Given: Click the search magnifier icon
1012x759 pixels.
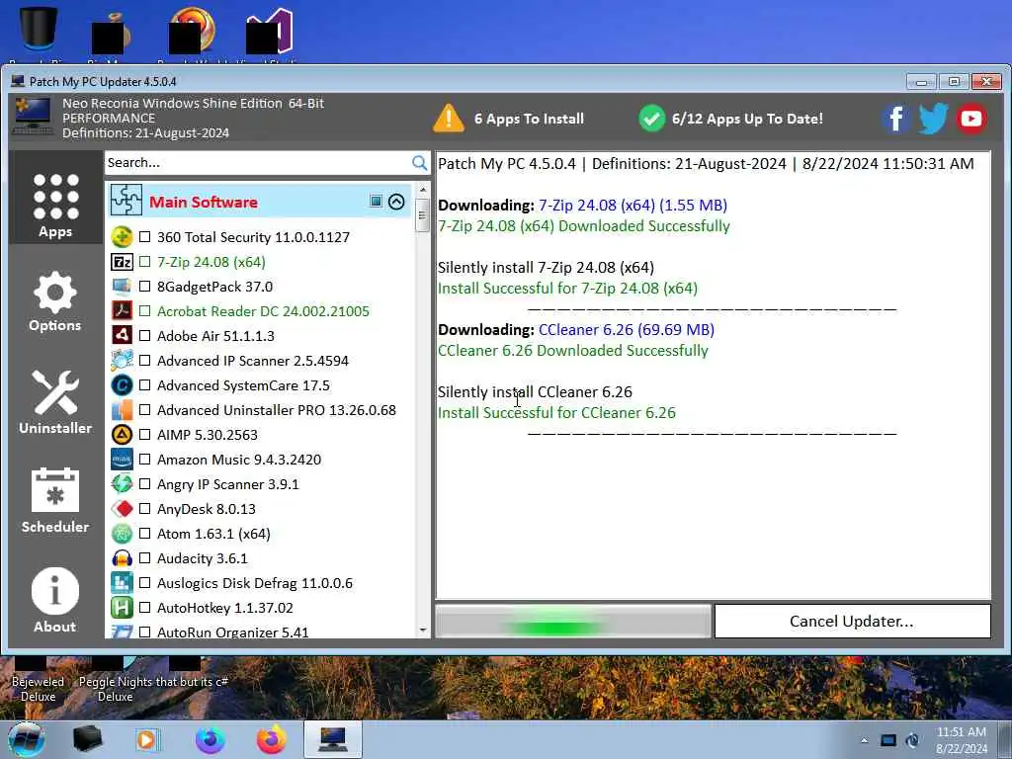Looking at the screenshot, I should (419, 163).
